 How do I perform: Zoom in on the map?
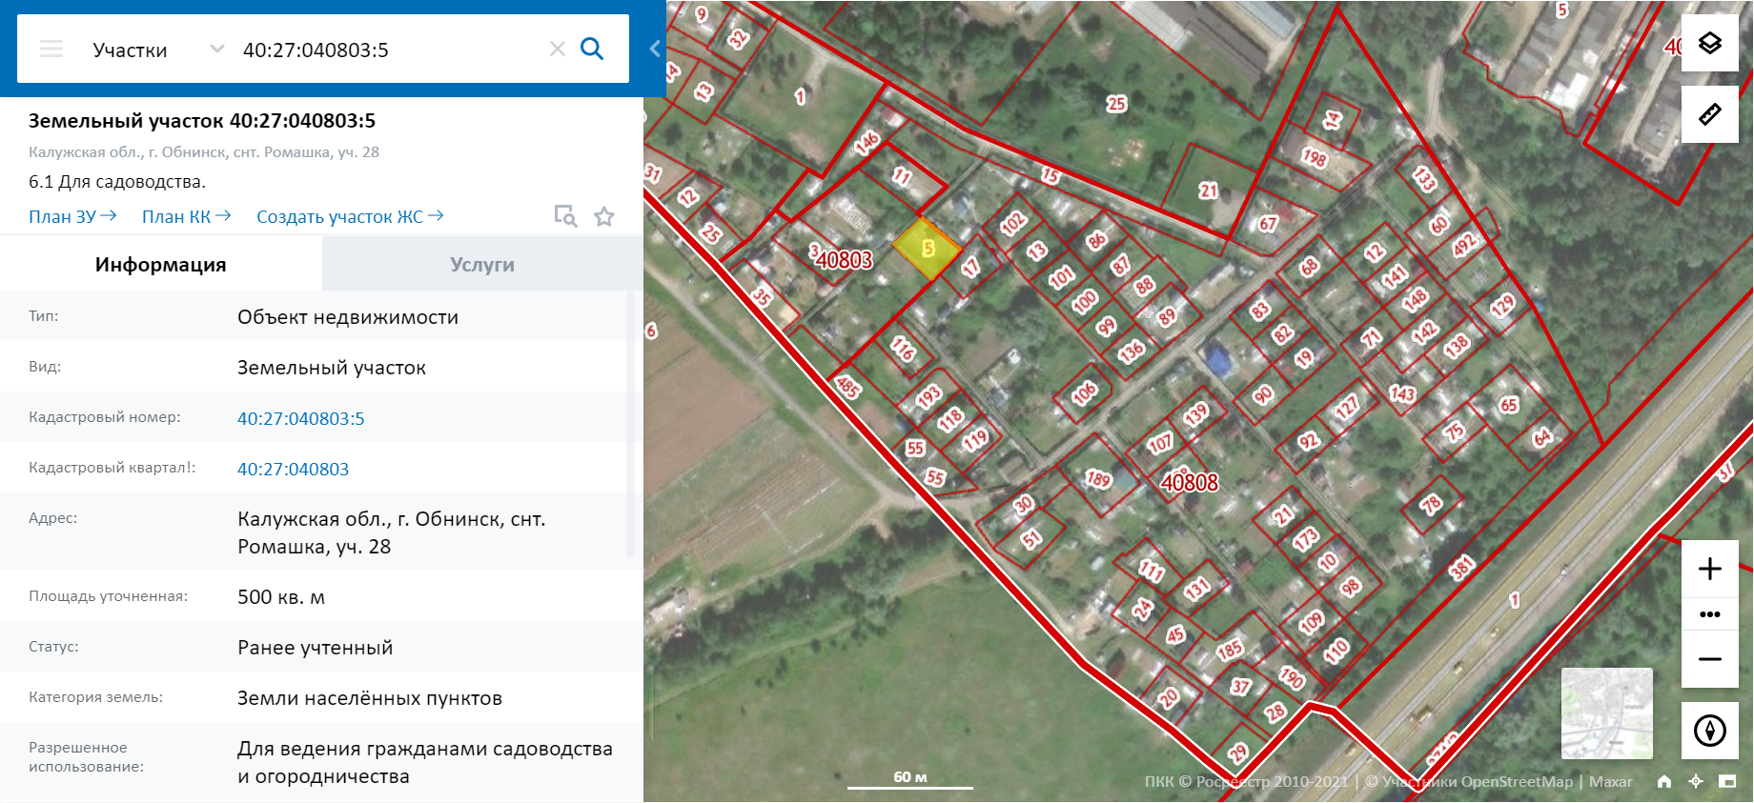coord(1710,569)
